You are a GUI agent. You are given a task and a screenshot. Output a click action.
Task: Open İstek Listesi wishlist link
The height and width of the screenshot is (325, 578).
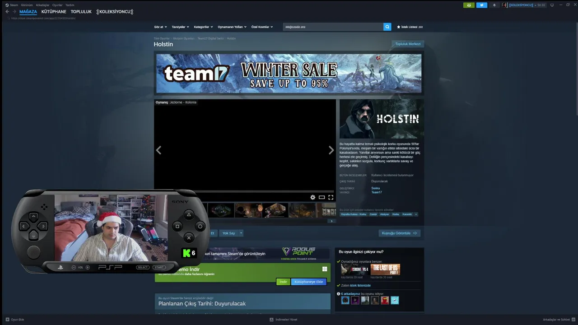click(x=410, y=27)
